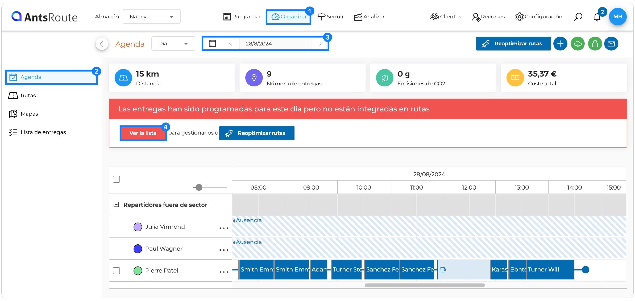The width and height of the screenshot is (635, 301).
Task: Open the Organizar menu
Action: coord(289,17)
